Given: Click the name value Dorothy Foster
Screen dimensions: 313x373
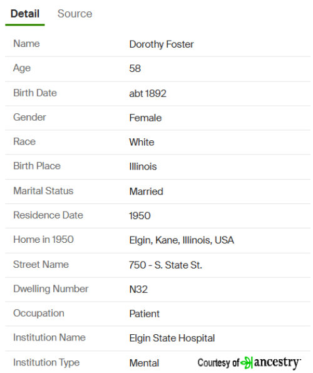Looking at the screenshot, I should click(162, 44).
